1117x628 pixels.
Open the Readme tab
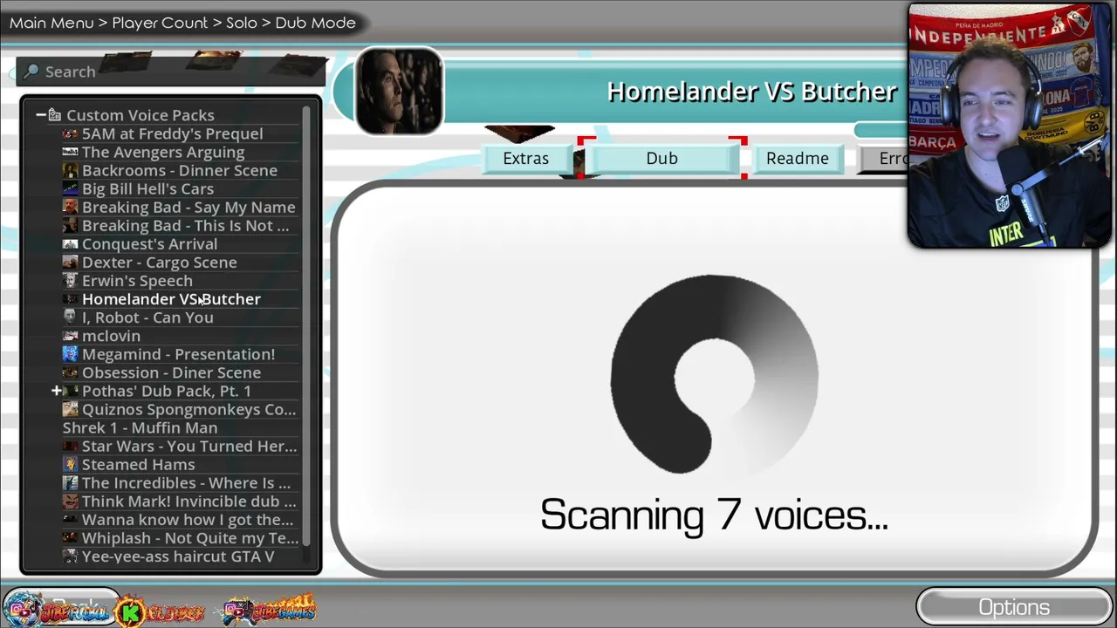tap(798, 158)
